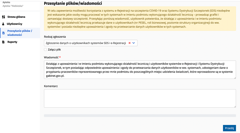Click inside the Wiadomość text area
The width and height of the screenshot is (240, 133).
140,70
